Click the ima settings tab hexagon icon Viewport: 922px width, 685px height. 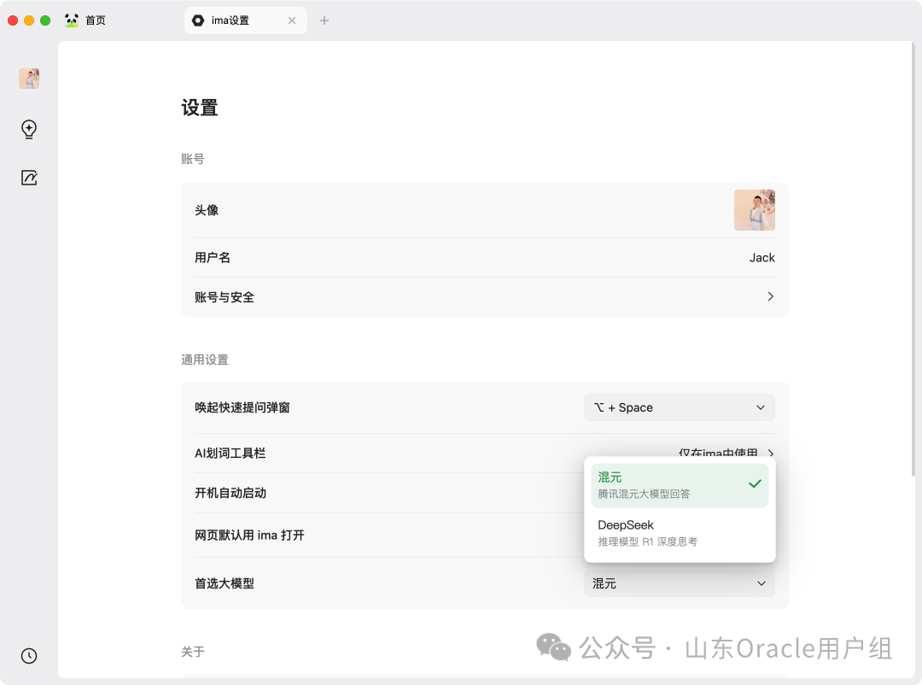(198, 20)
